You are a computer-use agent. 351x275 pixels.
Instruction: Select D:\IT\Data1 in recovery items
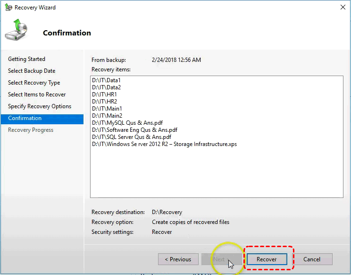[106, 80]
